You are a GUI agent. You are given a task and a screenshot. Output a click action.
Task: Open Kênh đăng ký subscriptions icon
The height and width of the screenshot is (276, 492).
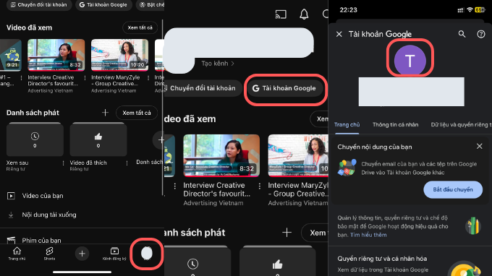[x=114, y=254]
